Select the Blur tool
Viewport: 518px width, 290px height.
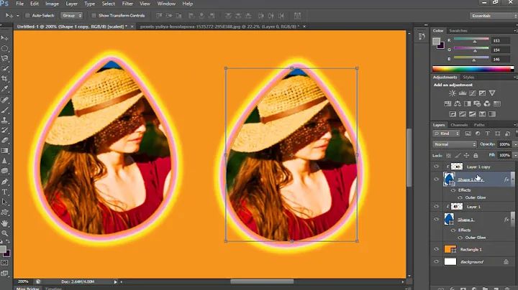click(4, 161)
